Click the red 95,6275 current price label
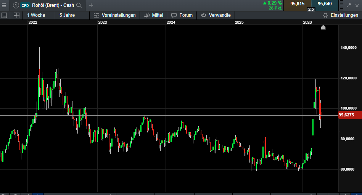The width and height of the screenshot is (362, 195). (350, 115)
